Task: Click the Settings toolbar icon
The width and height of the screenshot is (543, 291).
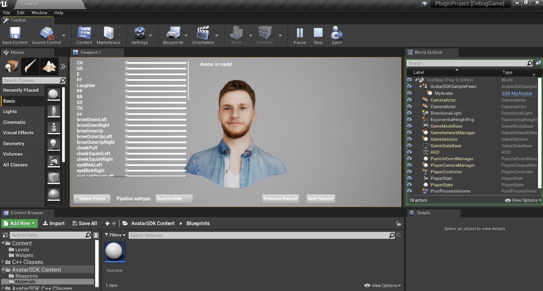Action: [140, 34]
